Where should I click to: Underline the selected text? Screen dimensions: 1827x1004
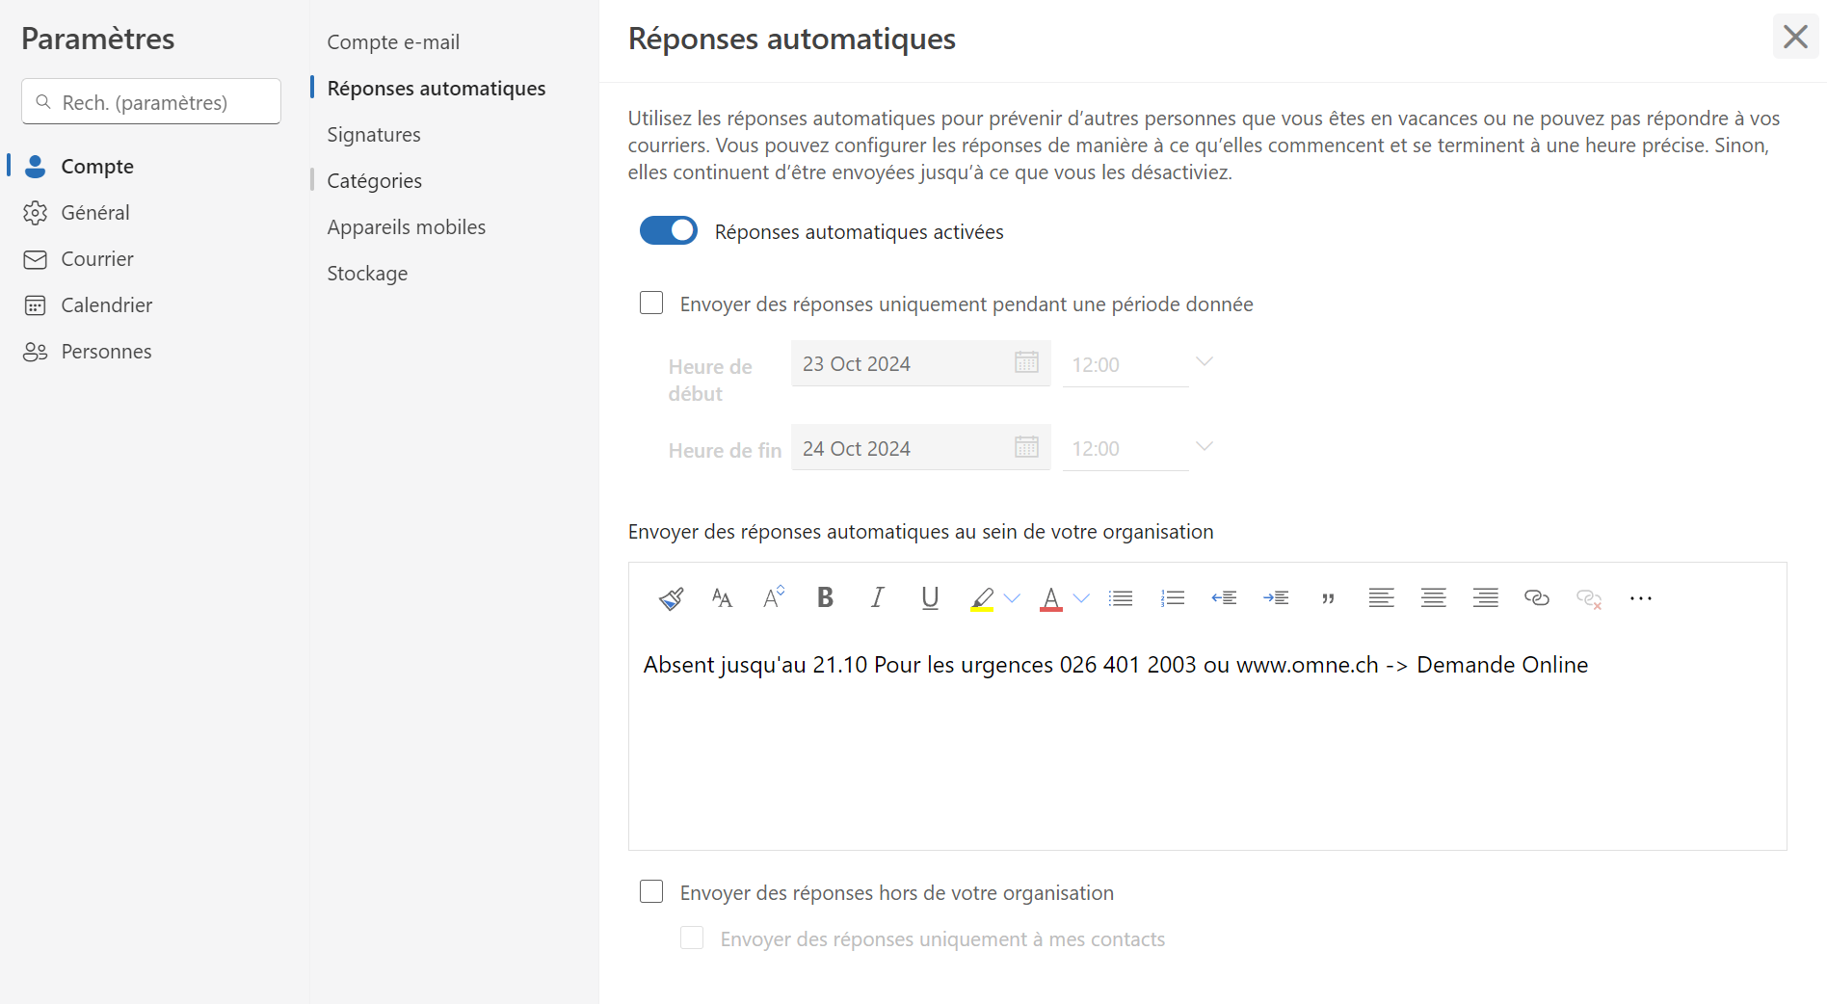click(x=929, y=598)
